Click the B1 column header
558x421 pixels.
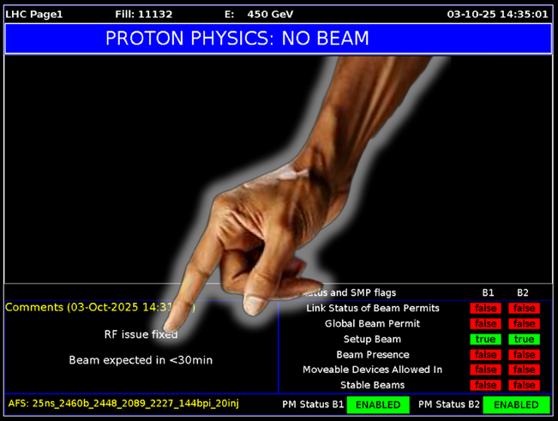488,293
